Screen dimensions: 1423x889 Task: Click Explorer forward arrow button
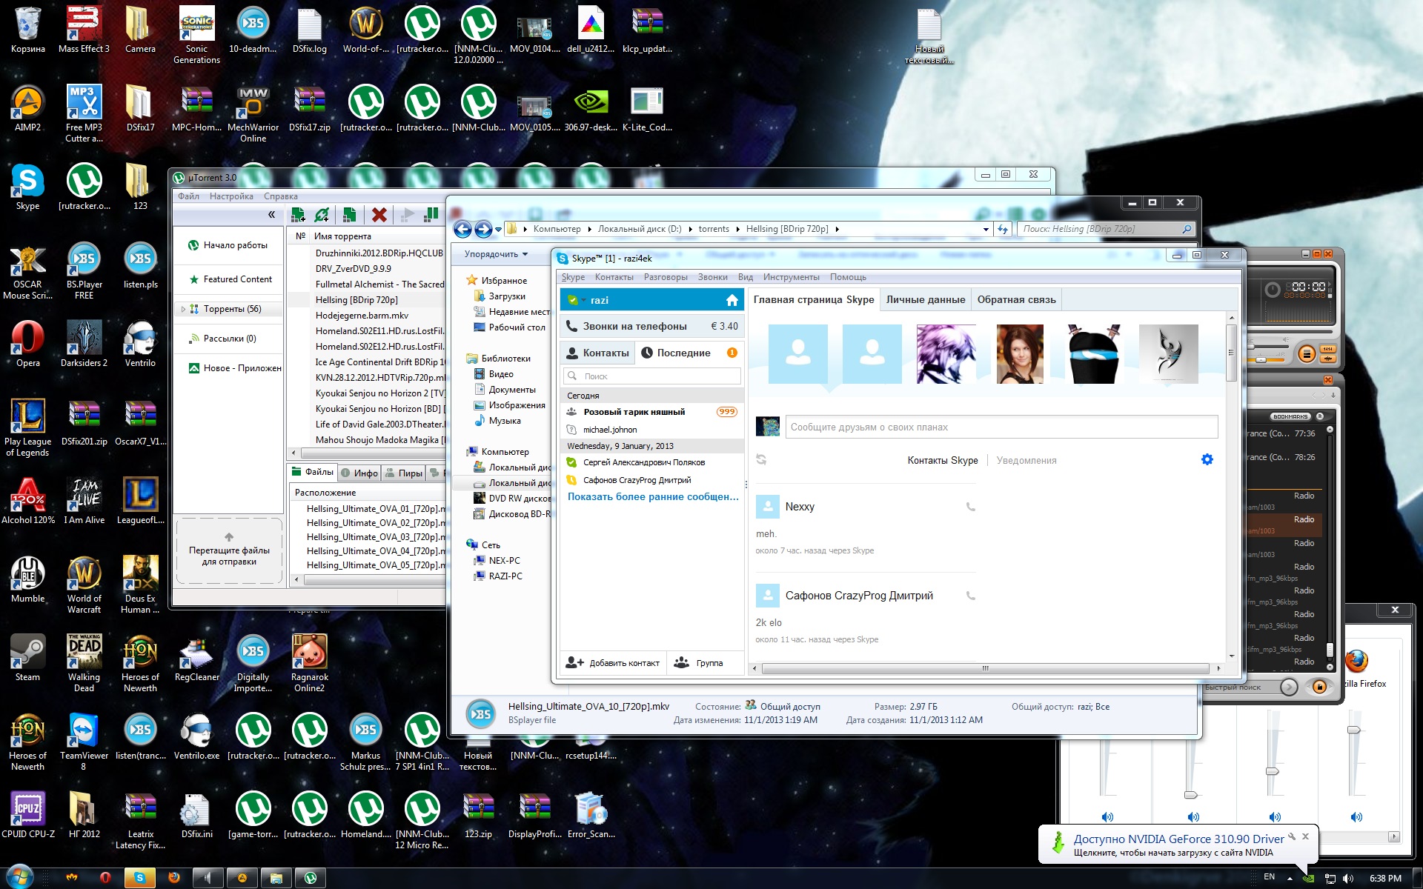[483, 229]
